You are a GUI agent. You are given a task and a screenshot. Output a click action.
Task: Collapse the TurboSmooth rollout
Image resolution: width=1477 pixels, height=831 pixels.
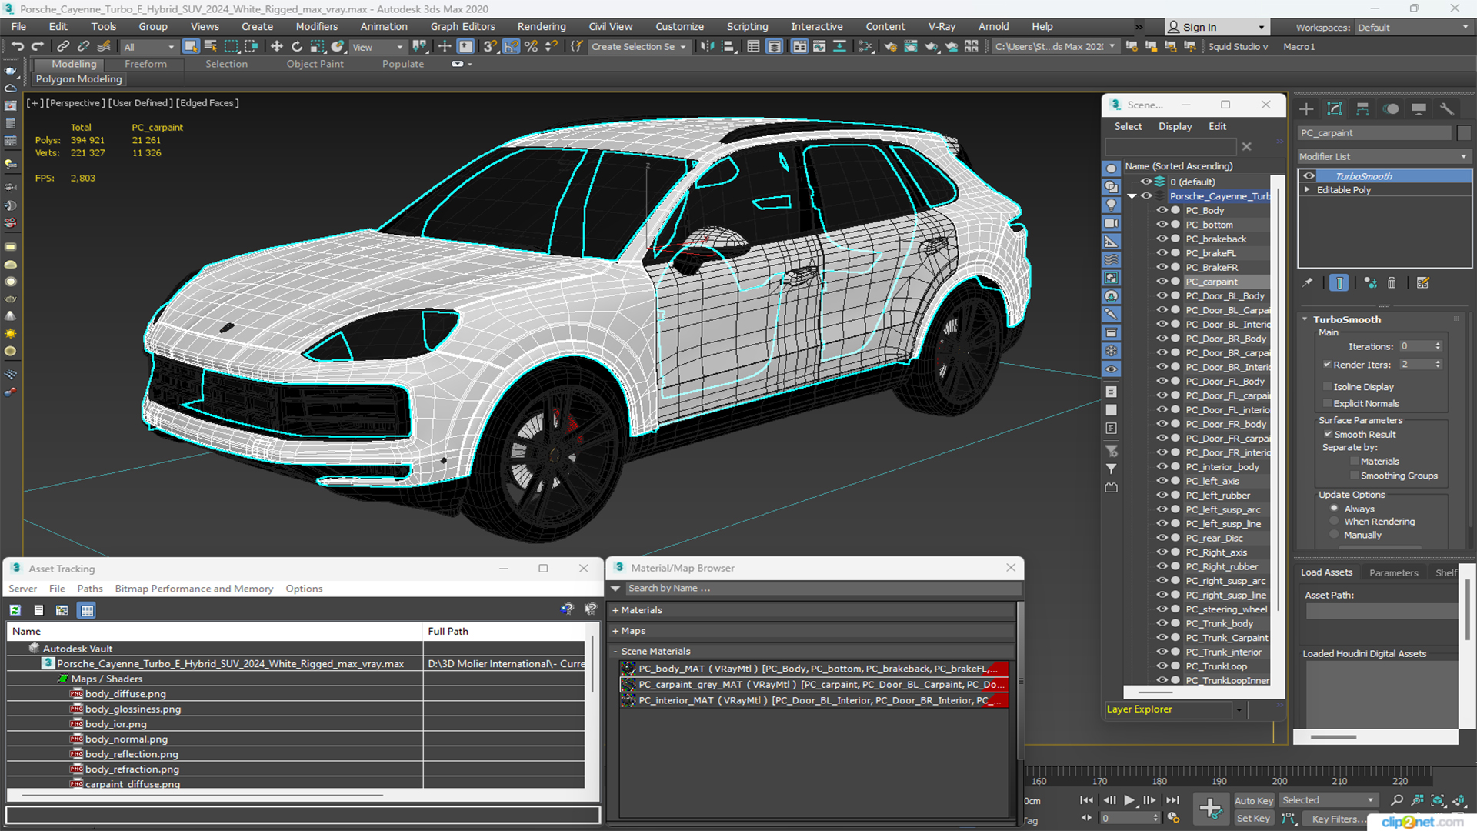click(1305, 319)
